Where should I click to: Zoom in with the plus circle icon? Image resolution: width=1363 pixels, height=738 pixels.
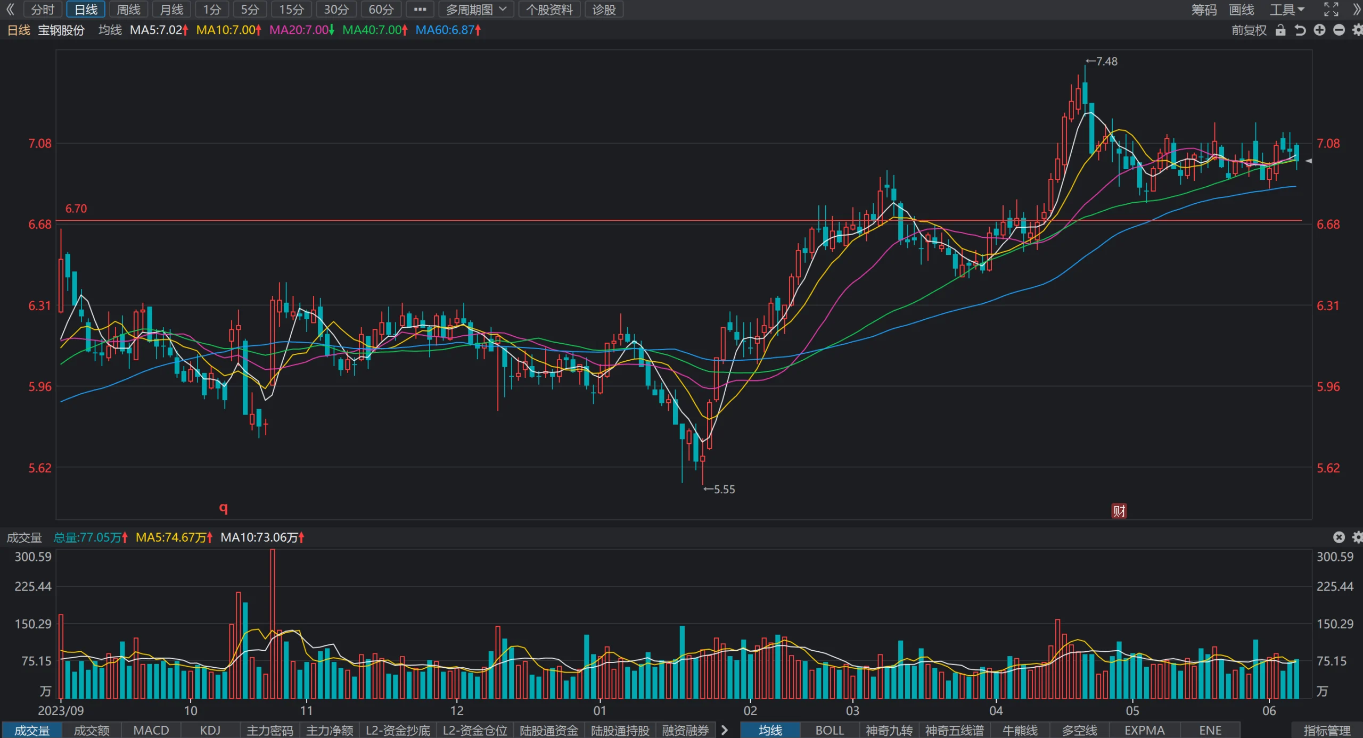1319,30
